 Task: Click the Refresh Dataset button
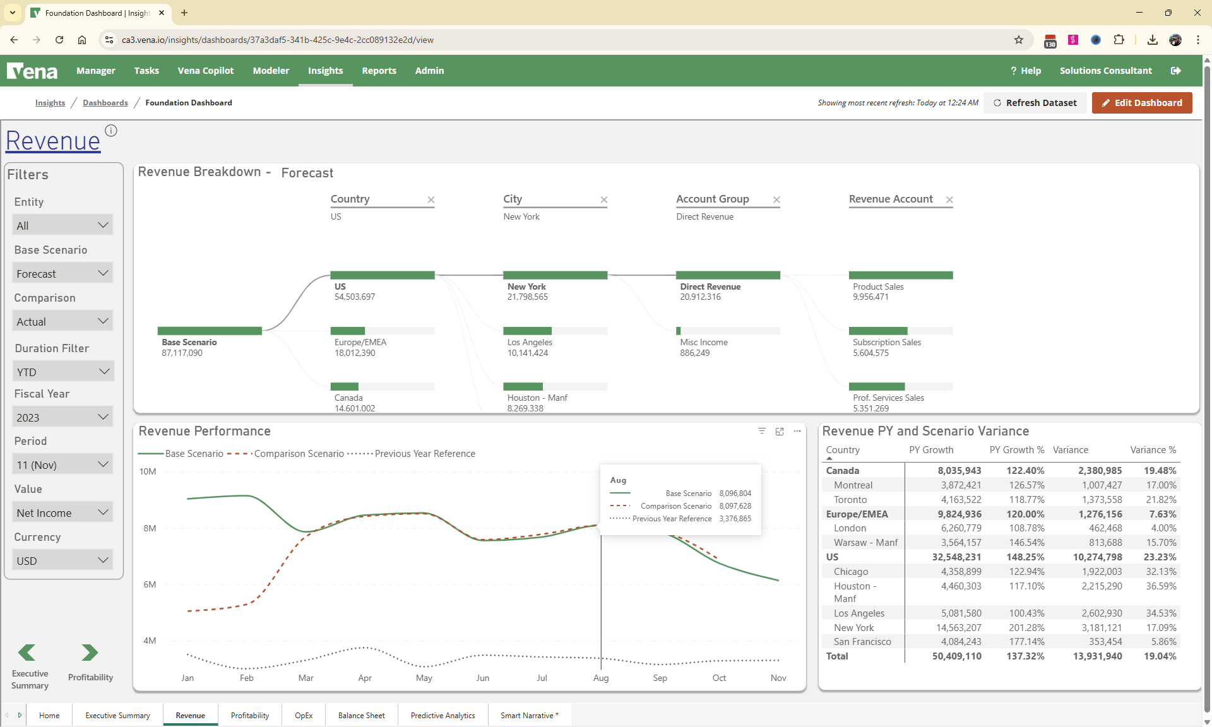(x=1035, y=103)
